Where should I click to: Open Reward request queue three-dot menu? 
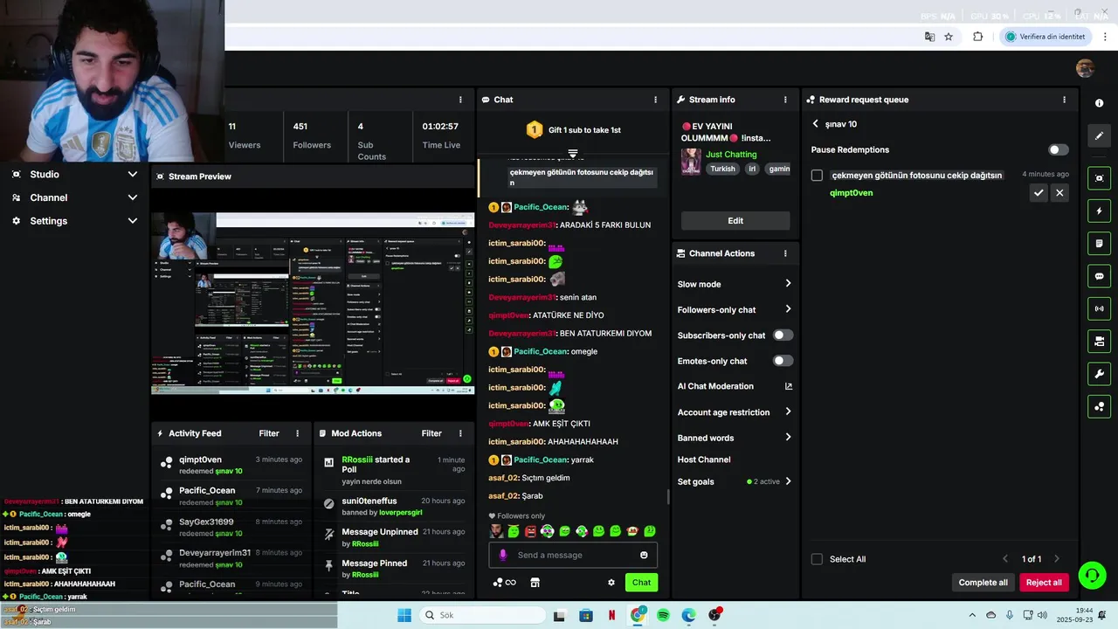(1064, 100)
